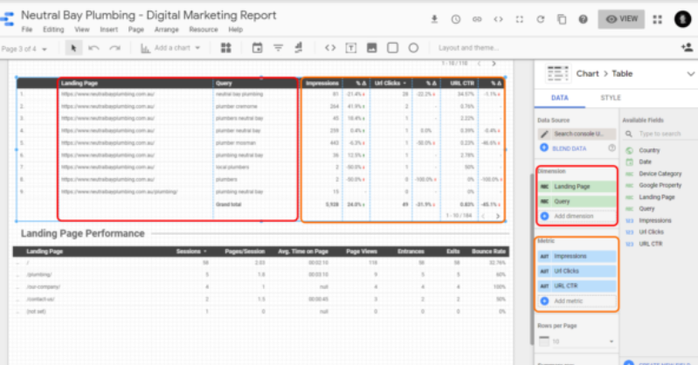
Task: Insert an image
Action: [x=371, y=48]
